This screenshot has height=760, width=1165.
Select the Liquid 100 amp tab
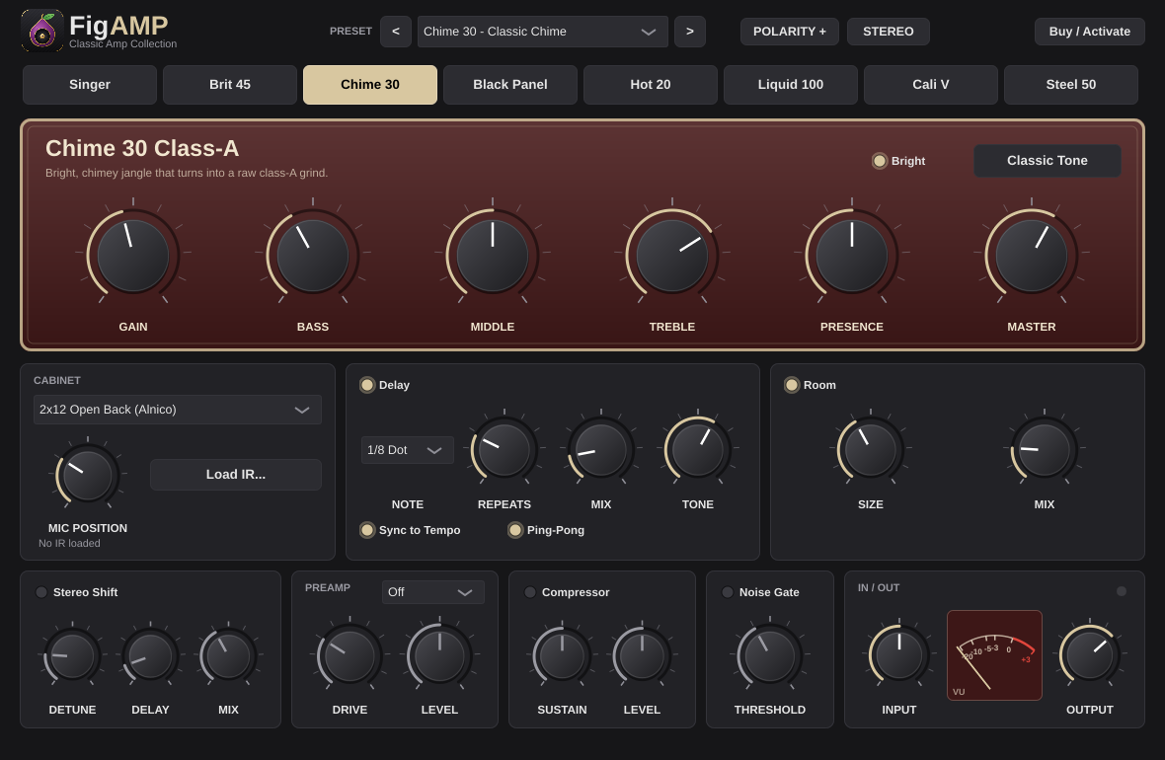pos(791,85)
